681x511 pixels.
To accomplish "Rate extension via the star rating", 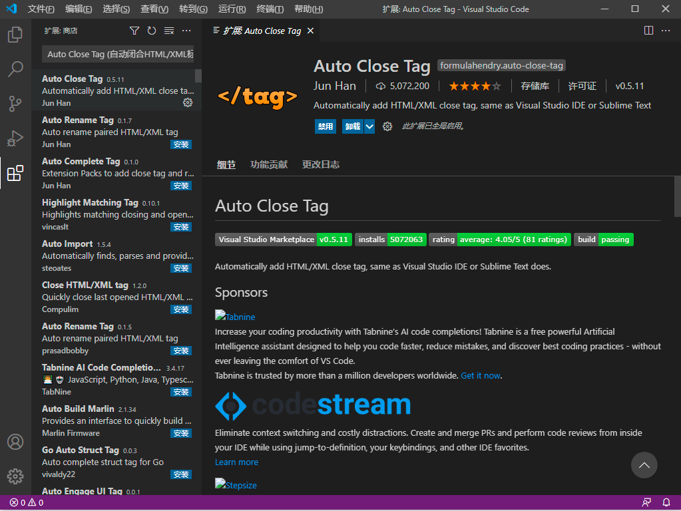I will pyautogui.click(x=475, y=86).
